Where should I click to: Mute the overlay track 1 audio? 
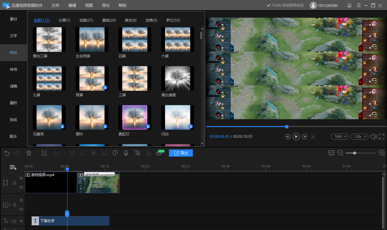[x=21, y=209]
